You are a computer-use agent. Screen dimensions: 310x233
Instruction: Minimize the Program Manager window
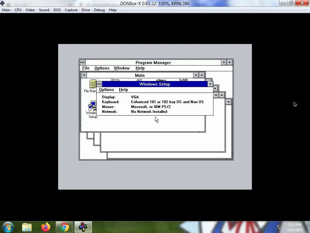tap(224, 62)
